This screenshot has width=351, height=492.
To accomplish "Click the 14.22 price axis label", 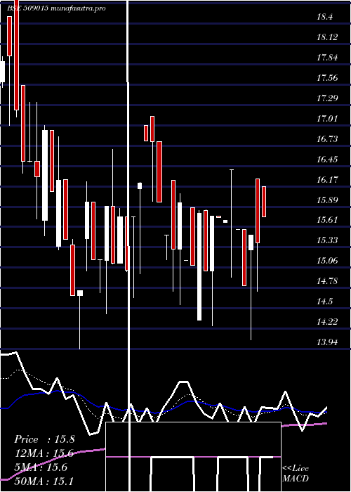I will [x=327, y=322].
